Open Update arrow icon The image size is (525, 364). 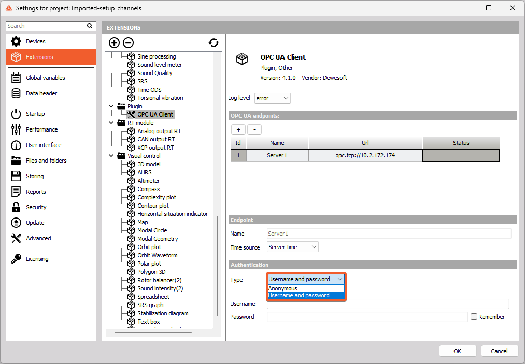(x=16, y=223)
